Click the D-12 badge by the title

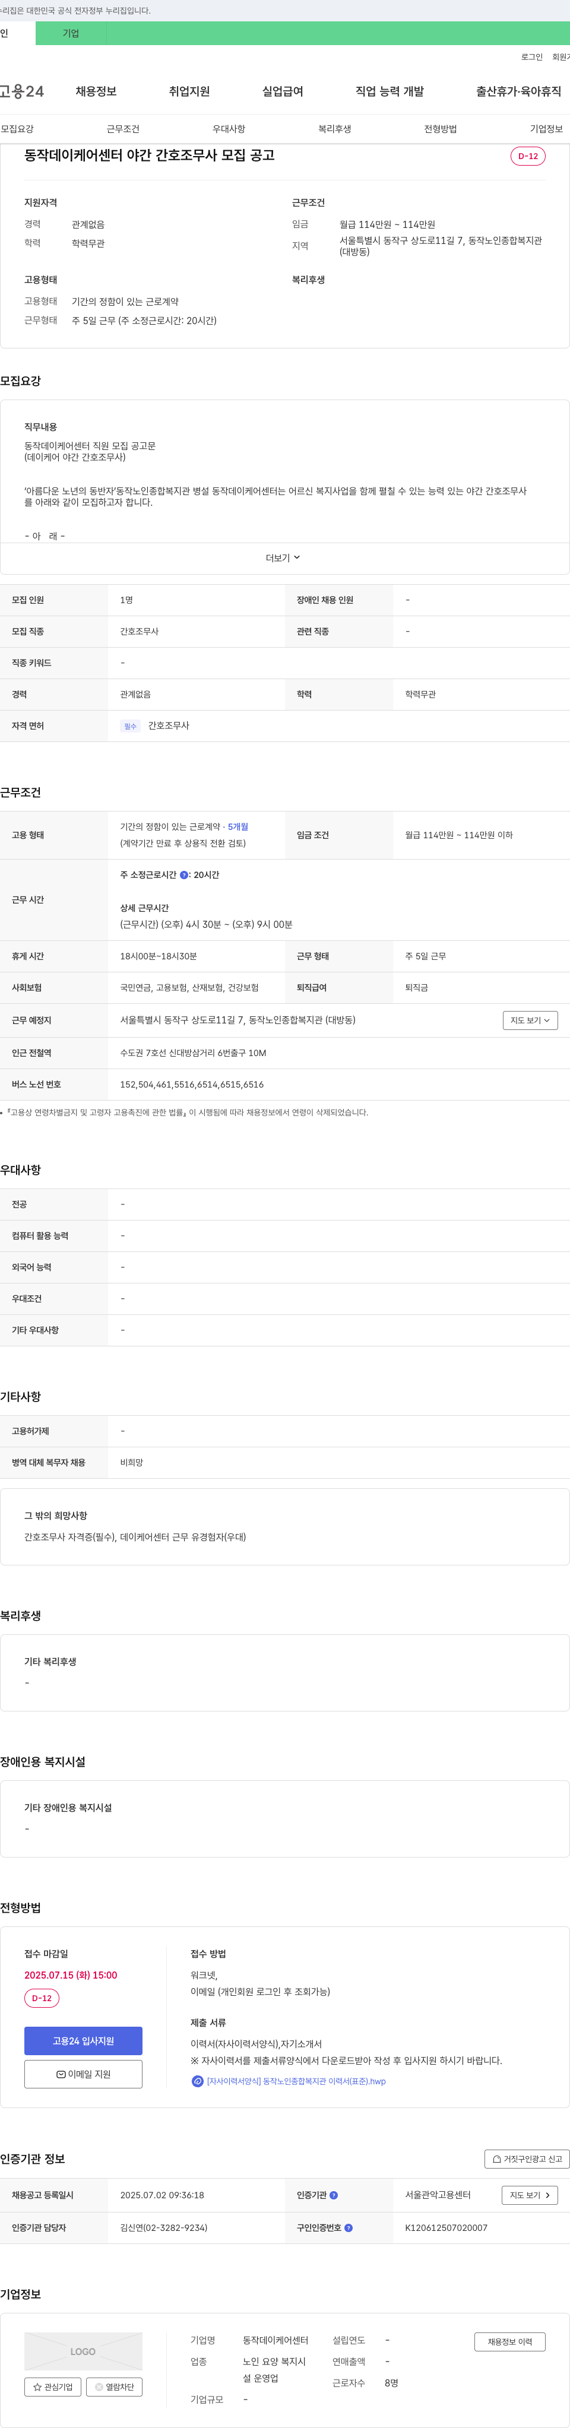tap(528, 157)
